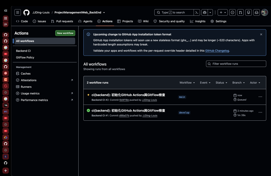
Task: Open Runners under Management
Action: tap(26, 87)
